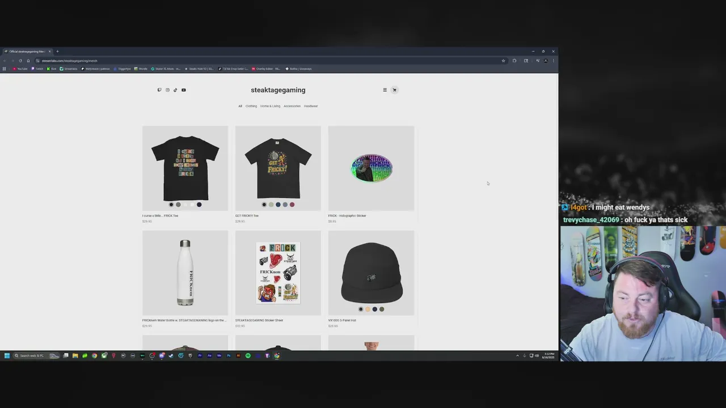
Task: Launch Photoshop from taskbar
Action: [229, 356]
